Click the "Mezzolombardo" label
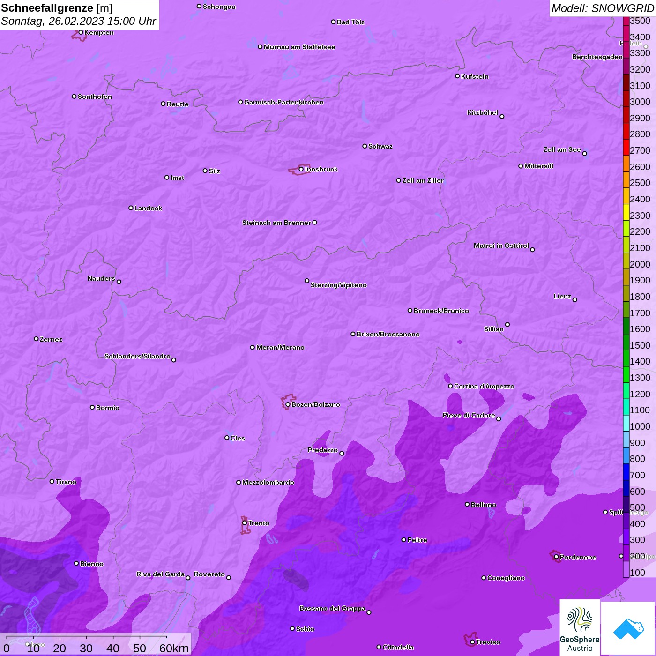 (268, 482)
